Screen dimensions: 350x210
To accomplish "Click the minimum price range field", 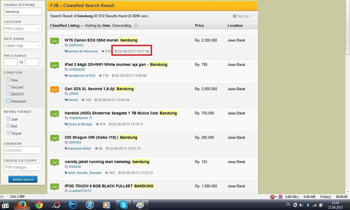I will pos(11,62).
